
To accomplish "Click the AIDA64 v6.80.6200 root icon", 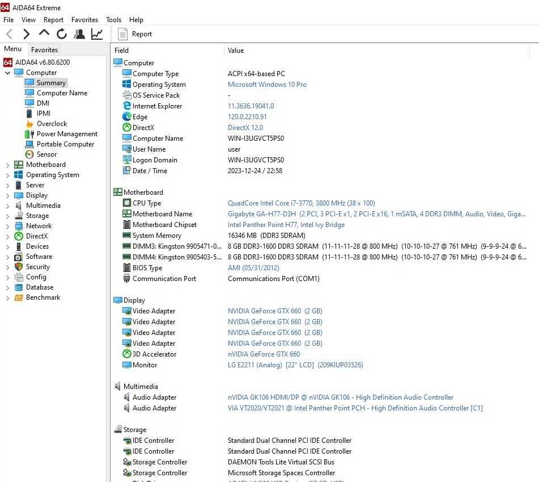I will click(x=8, y=62).
